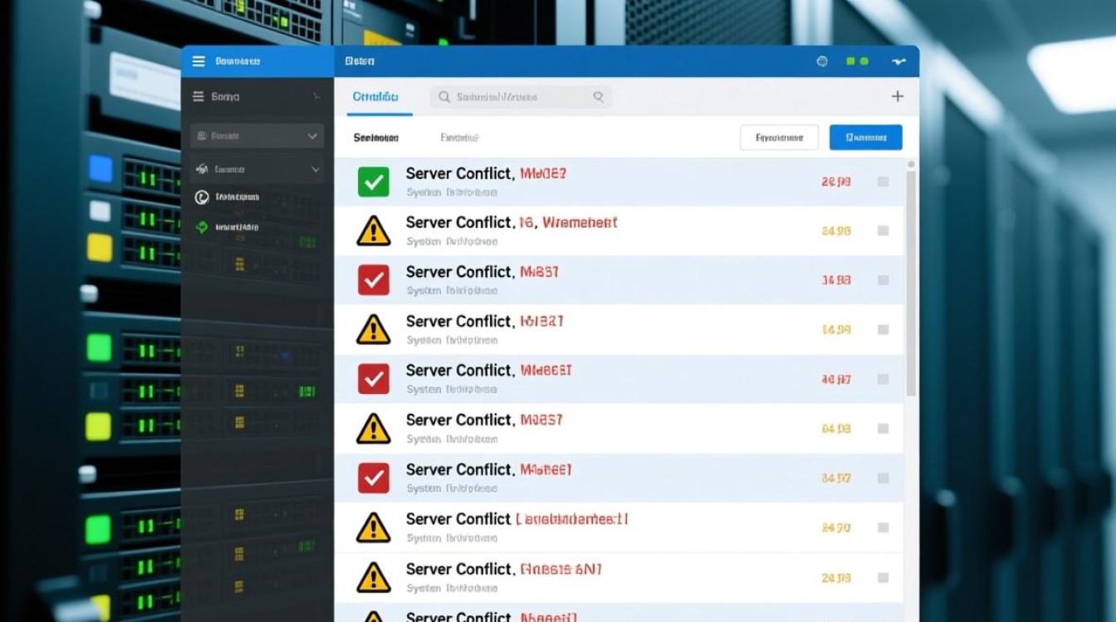Tick the checkbox on the first Server Conflict row

pos(883,182)
